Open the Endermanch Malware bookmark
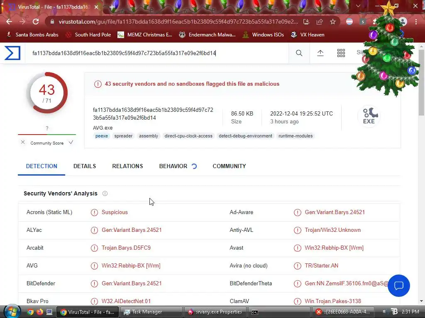Image resolution: width=425 pixels, height=318 pixels. 208,35
